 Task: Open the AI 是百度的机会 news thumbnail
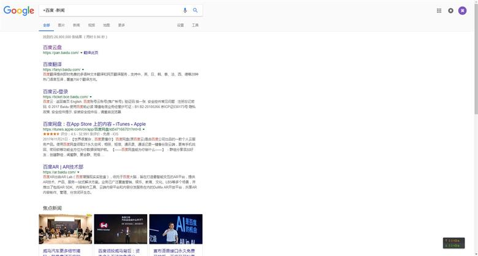coord(176,229)
